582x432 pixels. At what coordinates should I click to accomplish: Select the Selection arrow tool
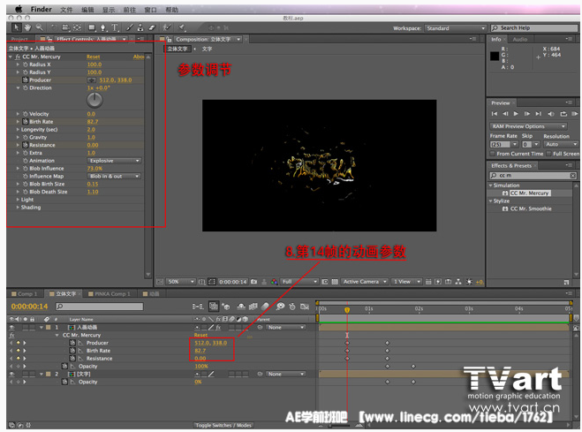point(16,27)
